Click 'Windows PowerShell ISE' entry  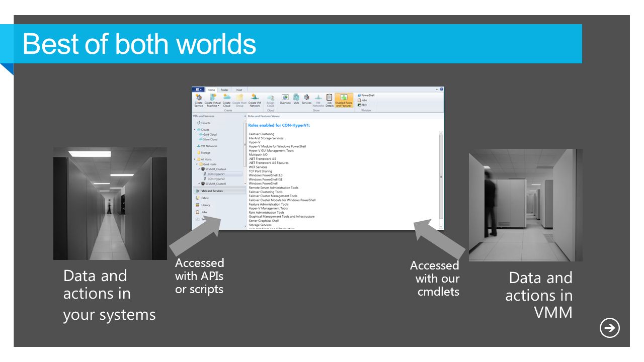(x=266, y=179)
